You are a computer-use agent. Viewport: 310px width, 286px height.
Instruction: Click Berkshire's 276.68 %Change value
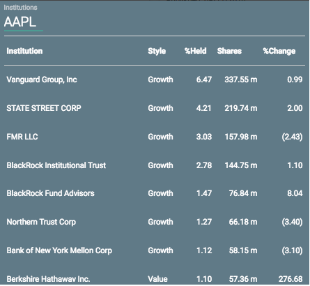pyautogui.click(x=290, y=279)
